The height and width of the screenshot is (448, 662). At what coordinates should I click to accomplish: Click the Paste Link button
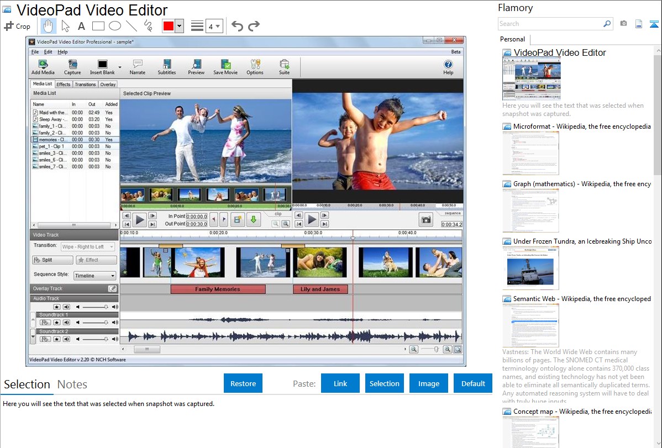340,383
